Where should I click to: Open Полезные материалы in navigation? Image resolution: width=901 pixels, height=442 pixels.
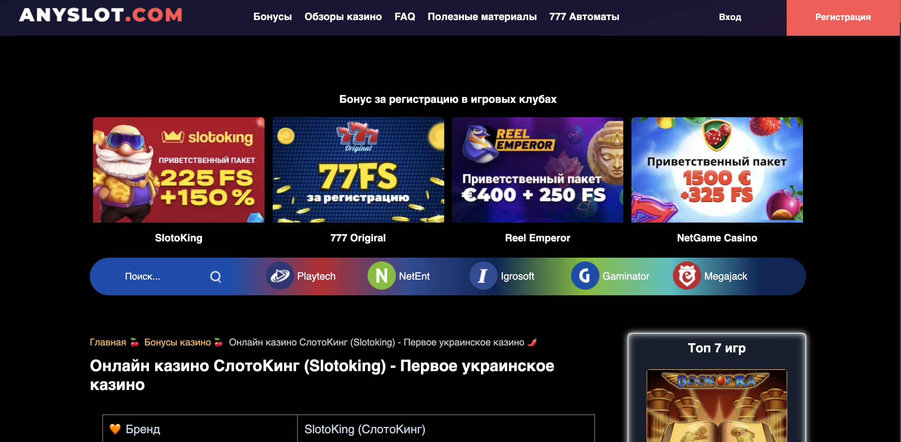(x=482, y=16)
